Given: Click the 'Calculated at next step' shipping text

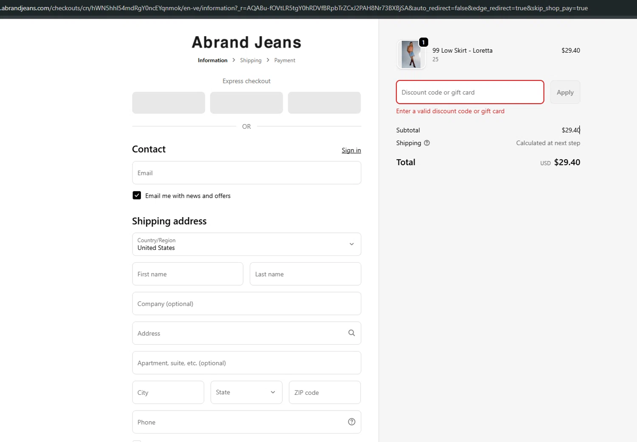Looking at the screenshot, I should [548, 143].
